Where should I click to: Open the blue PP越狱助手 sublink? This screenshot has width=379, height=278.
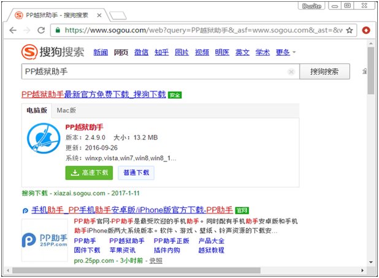click(127, 241)
